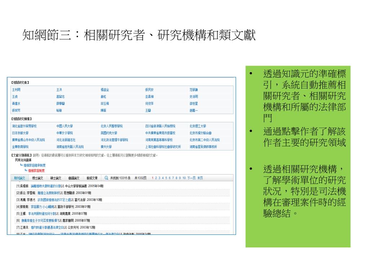Select institution 北京市第二中级人民法院
The width and height of the screenshot is (369, 277).
click(205, 140)
